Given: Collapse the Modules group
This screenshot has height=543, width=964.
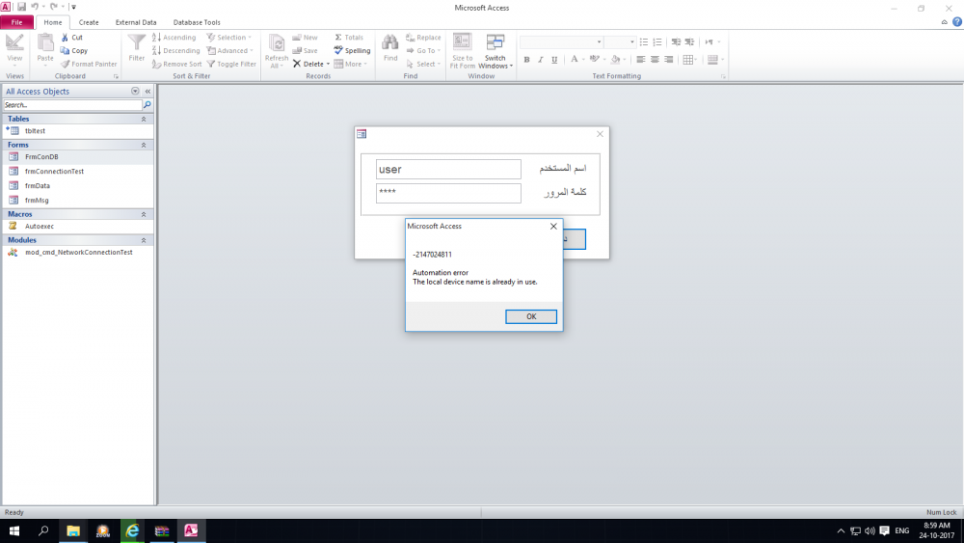Looking at the screenshot, I should tap(144, 240).
